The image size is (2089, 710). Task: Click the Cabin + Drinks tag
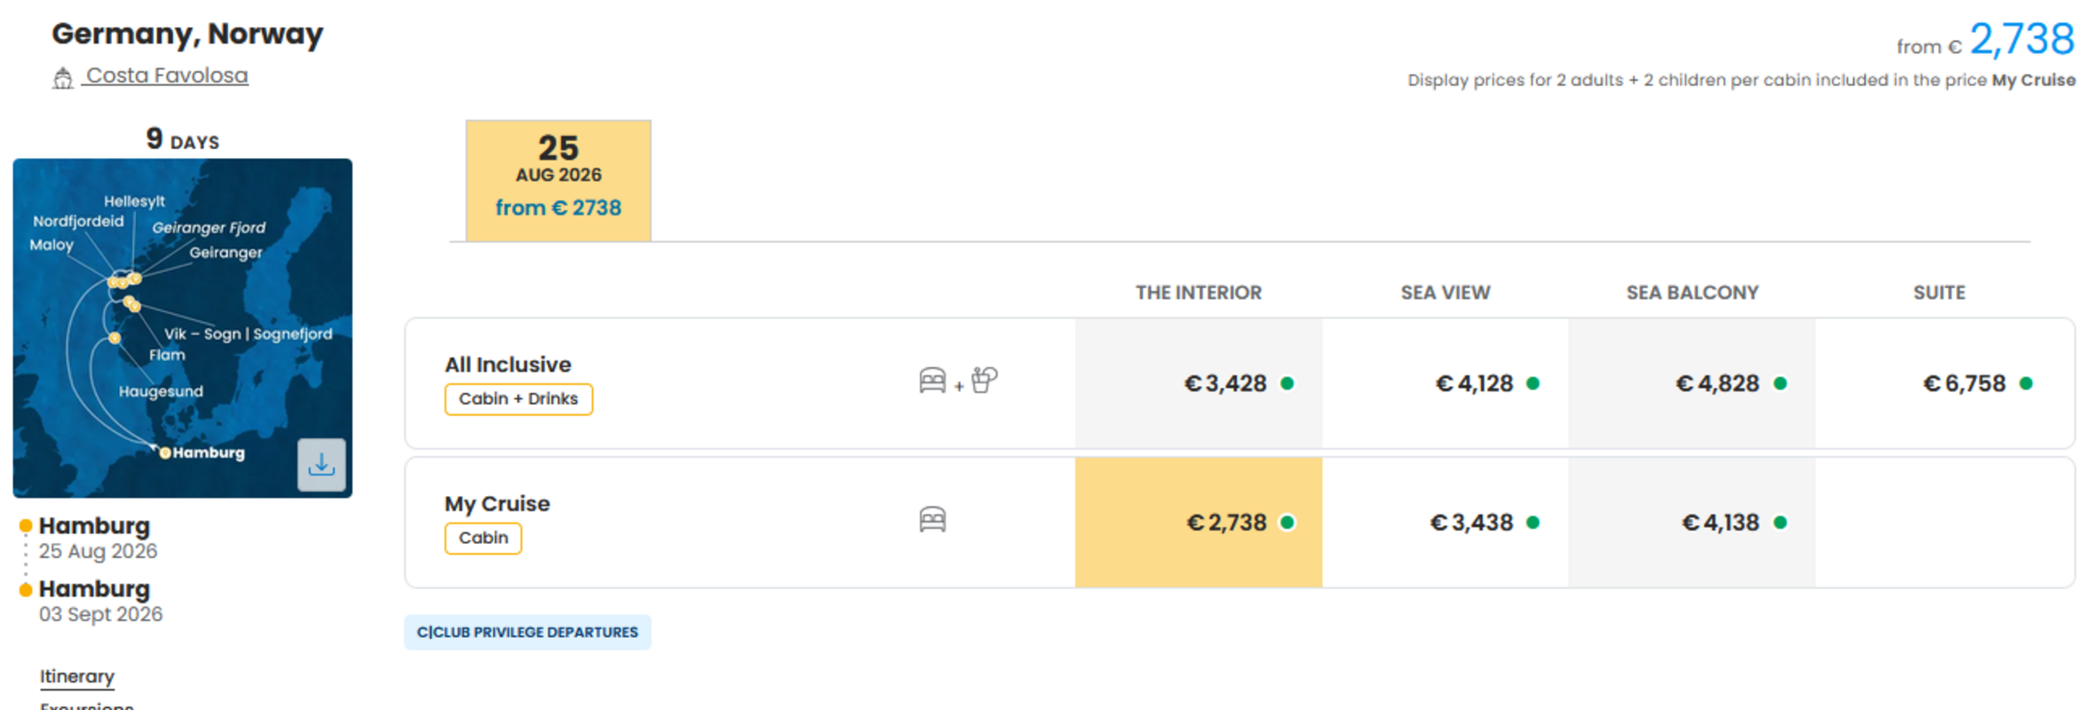(x=518, y=399)
